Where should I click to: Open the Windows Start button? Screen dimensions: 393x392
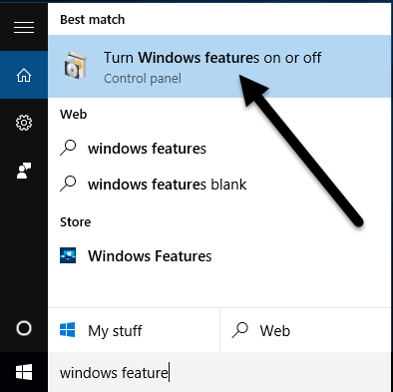pyautogui.click(x=24, y=372)
